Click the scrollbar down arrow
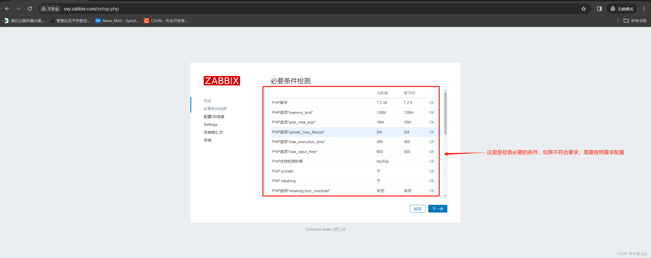The width and height of the screenshot is (651, 258). coord(446,196)
